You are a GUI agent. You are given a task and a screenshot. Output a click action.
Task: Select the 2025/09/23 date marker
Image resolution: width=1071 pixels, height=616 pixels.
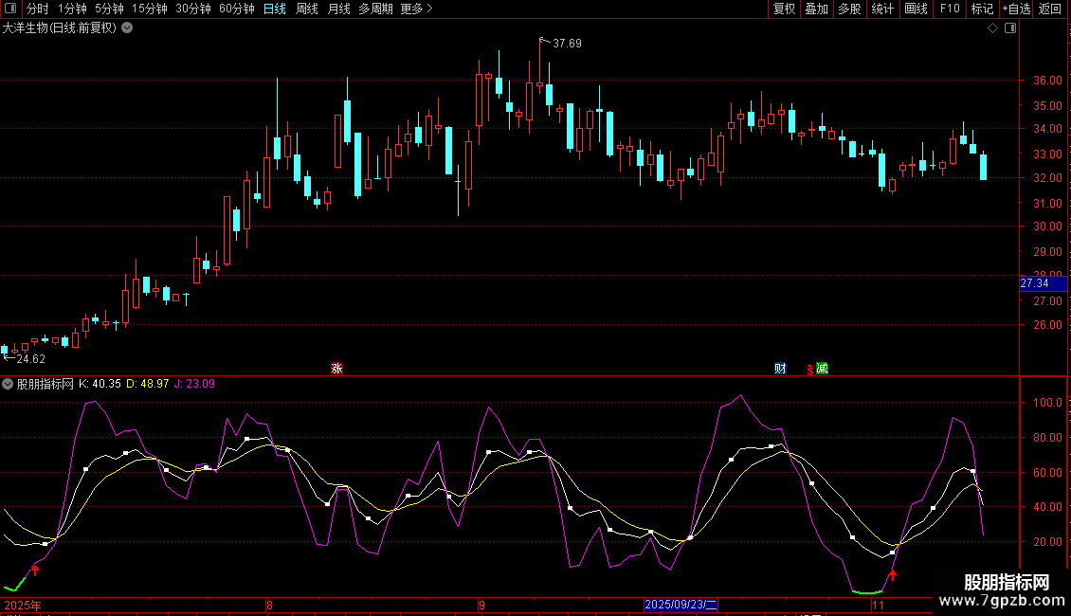pyautogui.click(x=681, y=605)
